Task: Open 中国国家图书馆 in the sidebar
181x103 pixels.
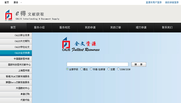Action: (16, 59)
